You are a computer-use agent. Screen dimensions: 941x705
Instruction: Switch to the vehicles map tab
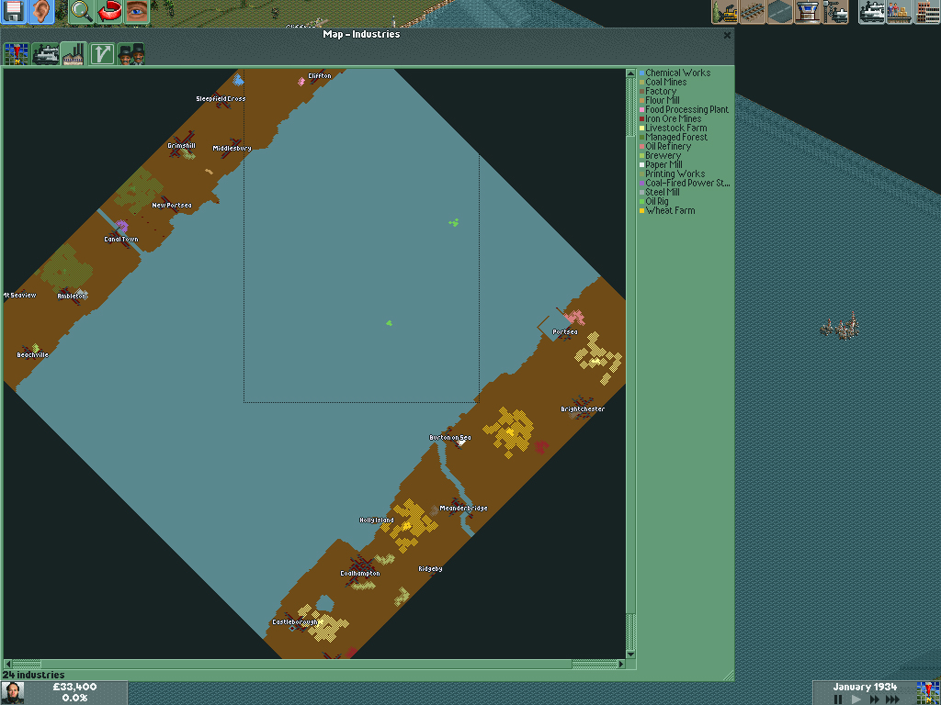[x=45, y=53]
